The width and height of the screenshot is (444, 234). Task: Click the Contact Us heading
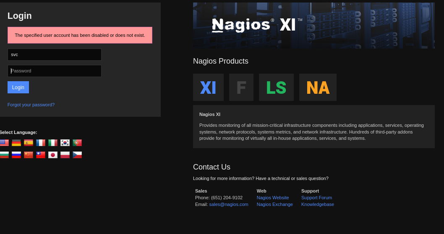point(212,167)
